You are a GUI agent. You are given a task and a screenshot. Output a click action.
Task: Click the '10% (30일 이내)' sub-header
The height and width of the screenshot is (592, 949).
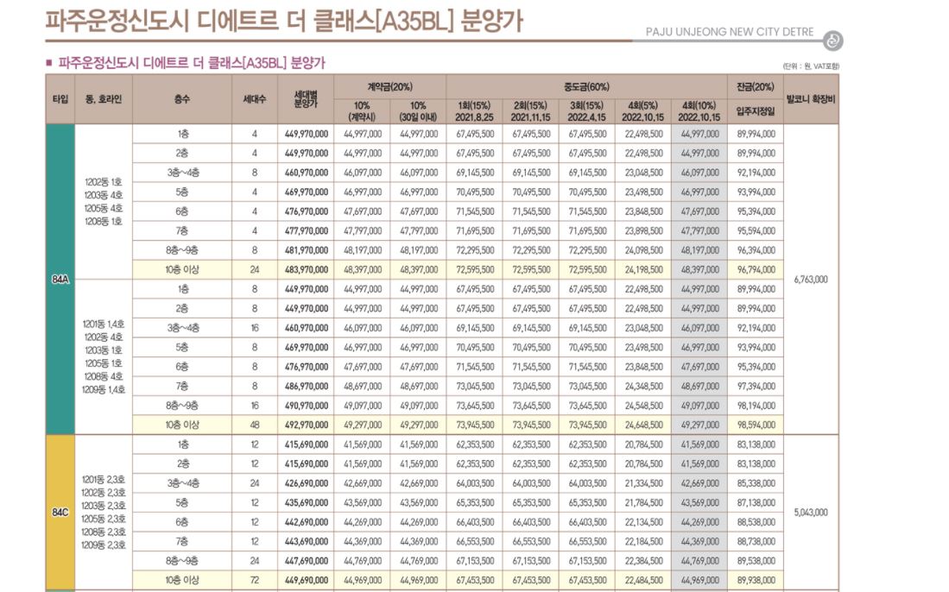[418, 111]
